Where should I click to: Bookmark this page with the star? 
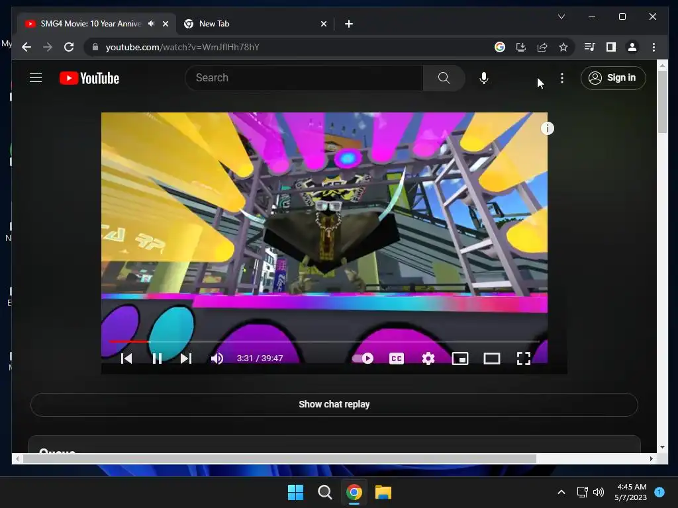point(563,47)
